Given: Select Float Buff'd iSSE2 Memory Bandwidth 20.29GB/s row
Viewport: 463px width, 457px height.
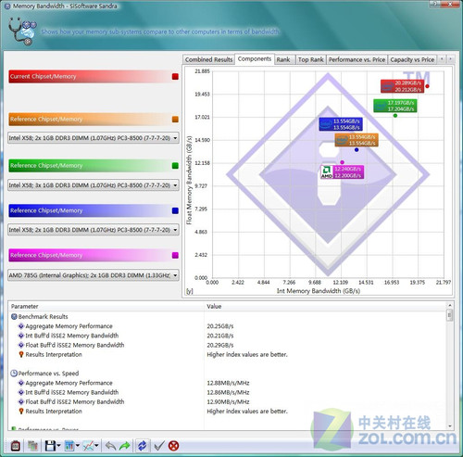Looking at the screenshot, I should click(x=228, y=345).
